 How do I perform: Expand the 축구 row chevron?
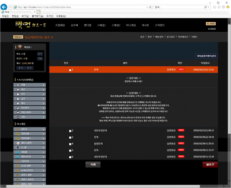43,90
